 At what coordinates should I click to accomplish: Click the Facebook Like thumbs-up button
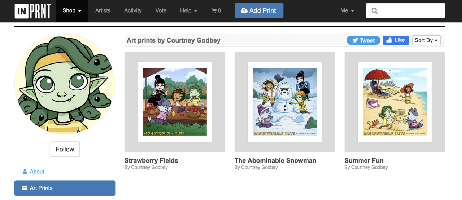pos(396,40)
